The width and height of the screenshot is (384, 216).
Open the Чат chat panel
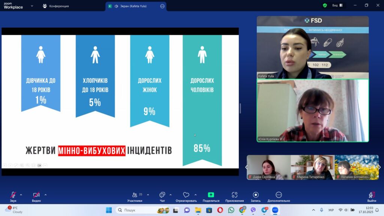point(162,196)
